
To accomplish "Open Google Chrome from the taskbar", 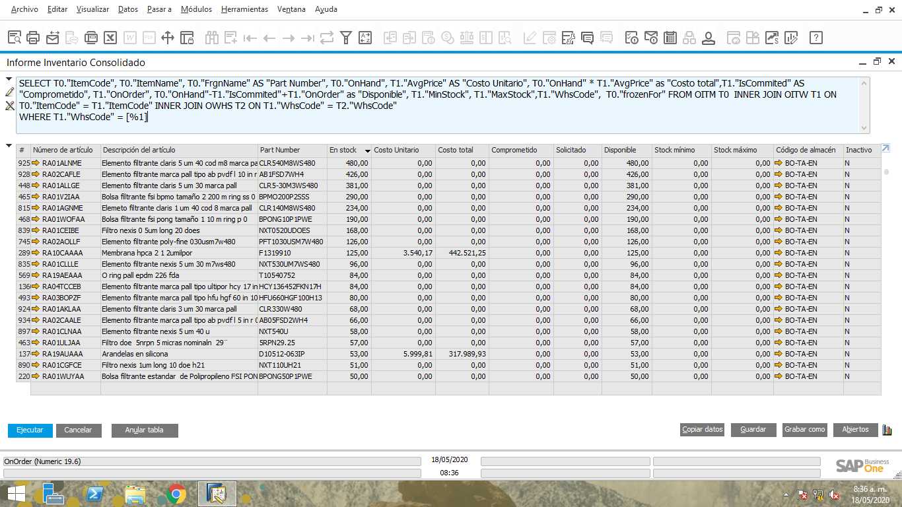I will click(x=176, y=494).
